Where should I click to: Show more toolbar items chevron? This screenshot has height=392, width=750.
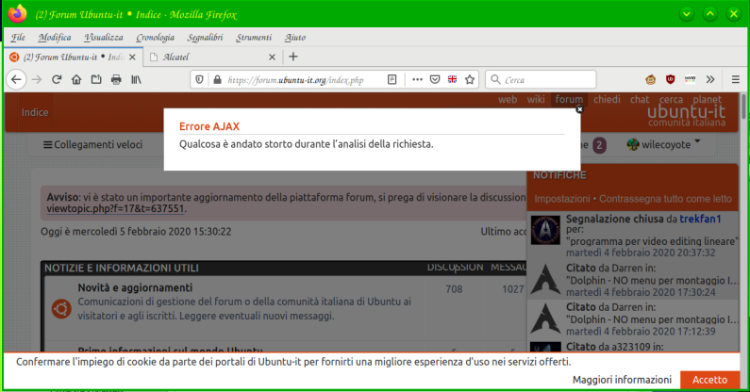pyautogui.click(x=710, y=79)
